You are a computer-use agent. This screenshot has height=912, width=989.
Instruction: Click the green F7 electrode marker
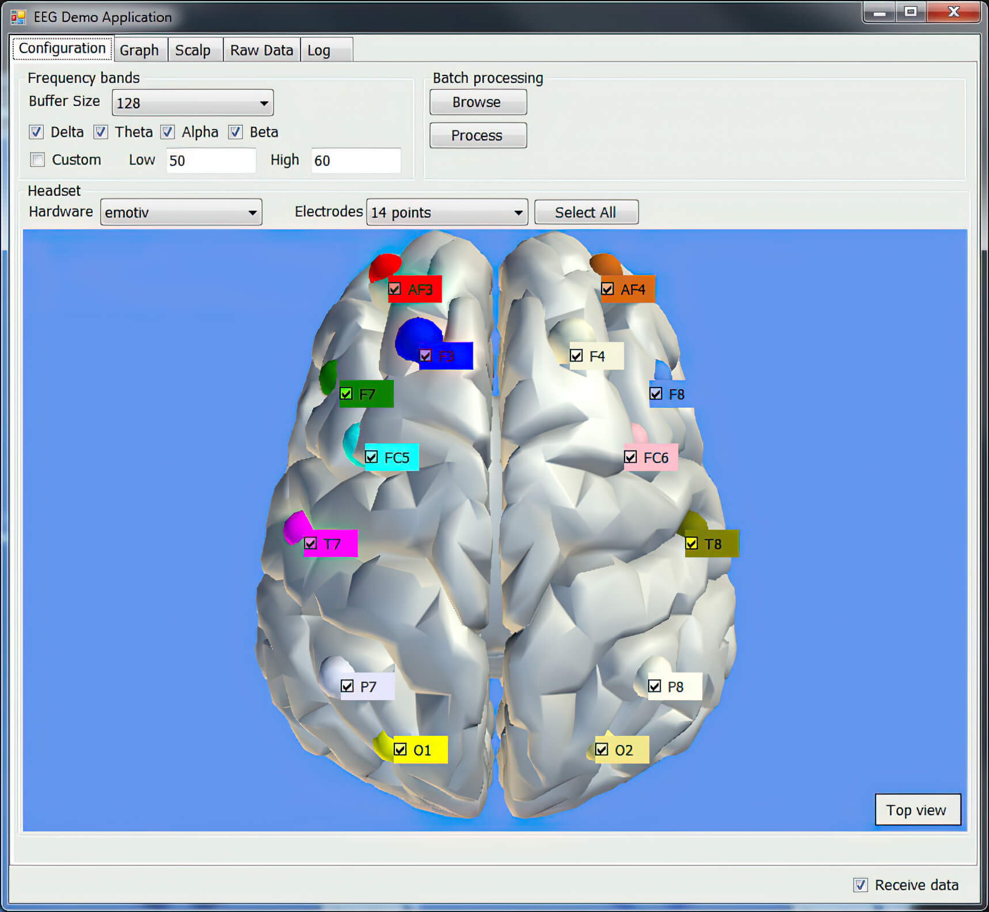[329, 377]
